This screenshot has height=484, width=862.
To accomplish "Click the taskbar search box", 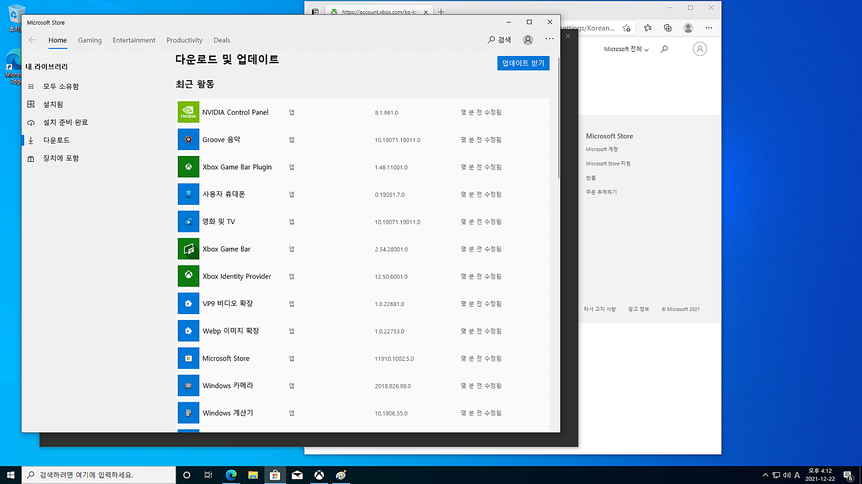I will click(x=99, y=475).
